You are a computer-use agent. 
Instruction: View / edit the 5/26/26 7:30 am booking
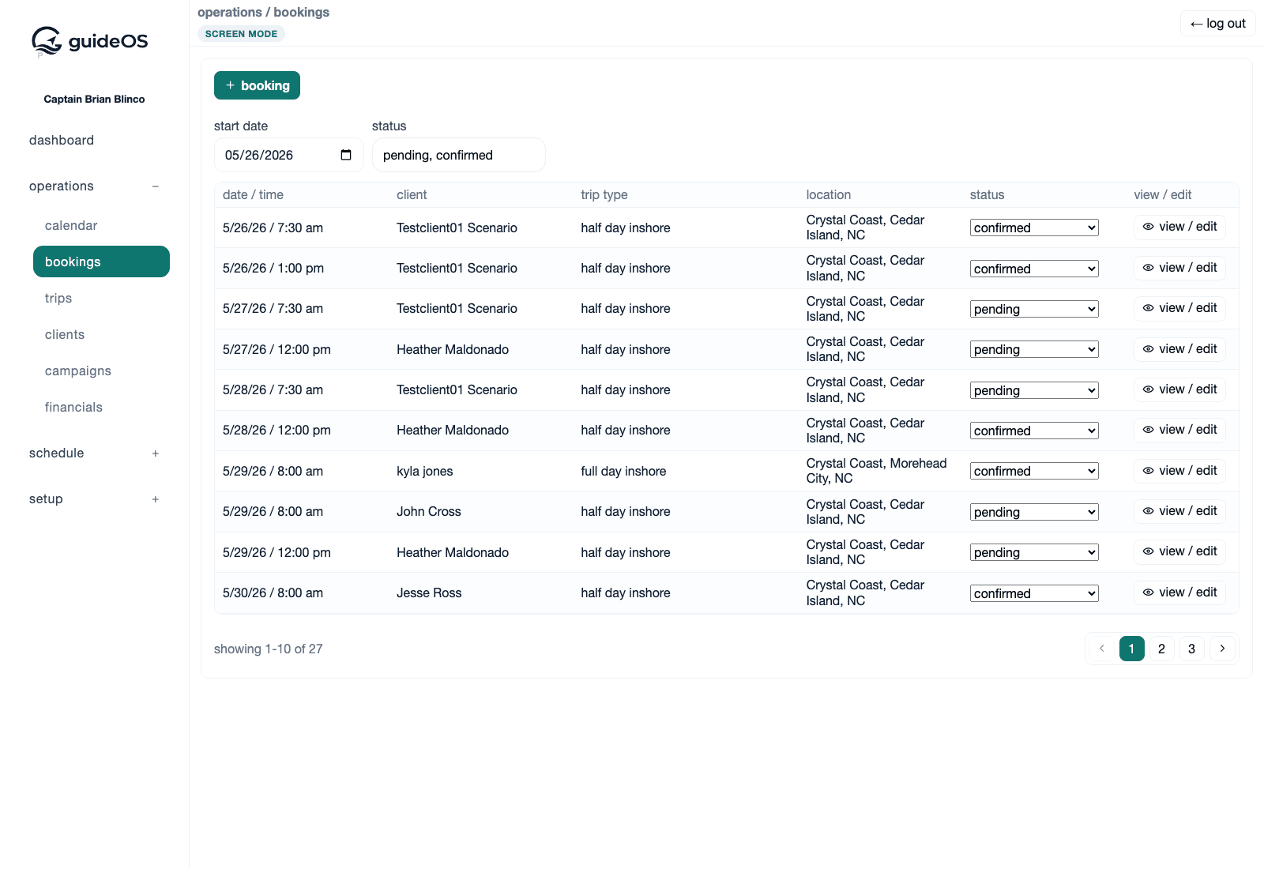pyautogui.click(x=1179, y=227)
